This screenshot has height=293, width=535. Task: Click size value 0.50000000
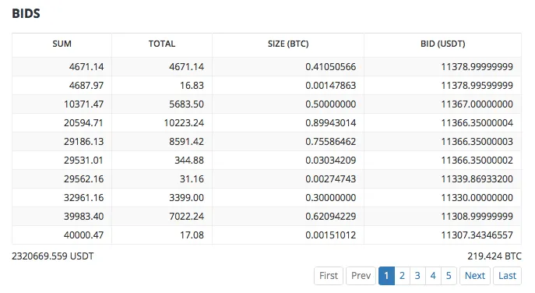click(331, 104)
